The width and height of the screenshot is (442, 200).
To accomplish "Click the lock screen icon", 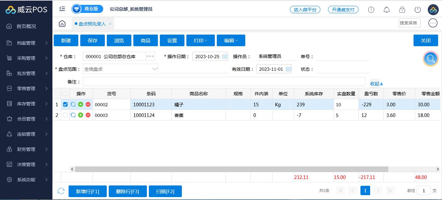I will 402,10.
